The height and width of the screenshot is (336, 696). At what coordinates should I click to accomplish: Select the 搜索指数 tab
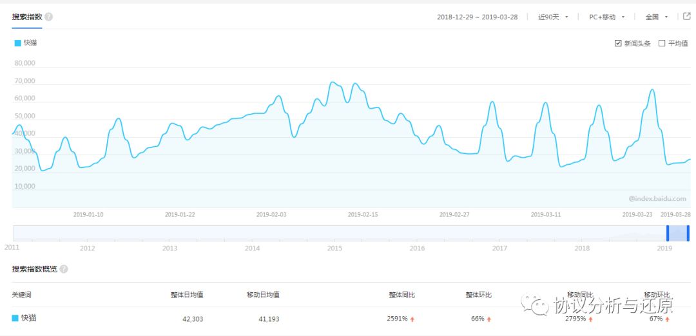[x=26, y=17]
